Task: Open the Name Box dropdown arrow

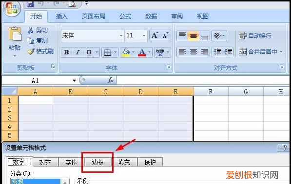Action: (74, 81)
